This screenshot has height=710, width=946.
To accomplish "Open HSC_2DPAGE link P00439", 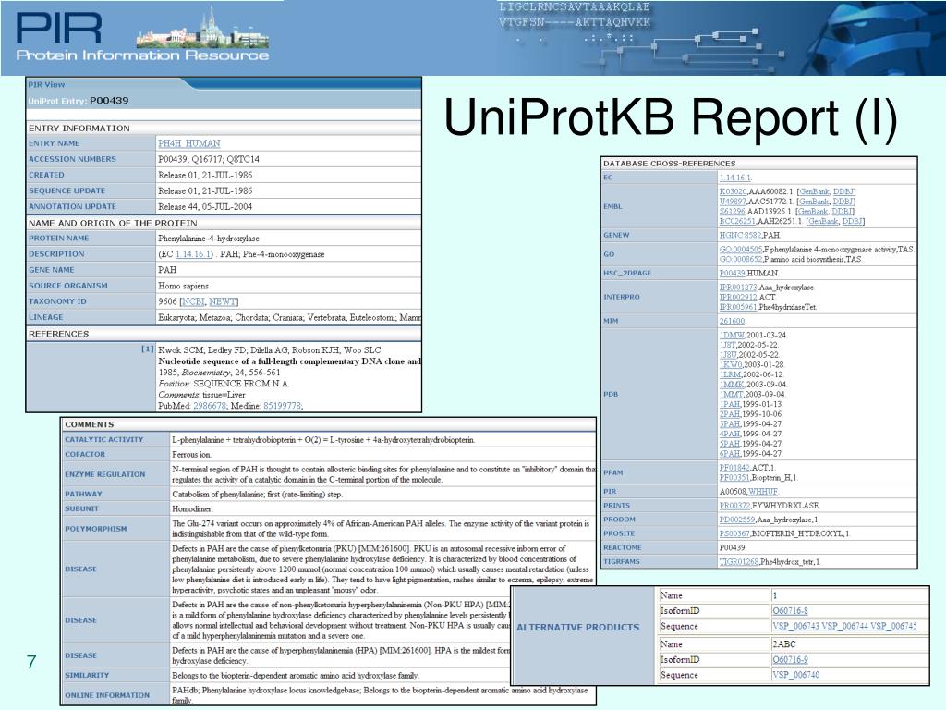I will coord(732,273).
